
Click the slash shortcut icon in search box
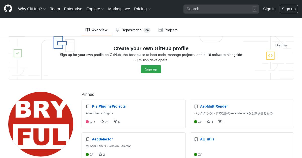[x=254, y=9]
